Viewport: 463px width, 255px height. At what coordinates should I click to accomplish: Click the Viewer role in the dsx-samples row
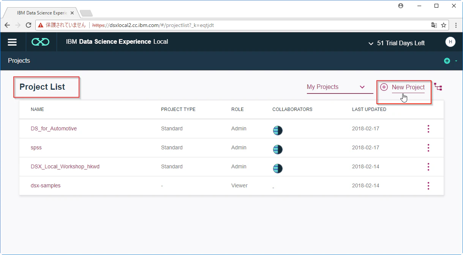239,185
